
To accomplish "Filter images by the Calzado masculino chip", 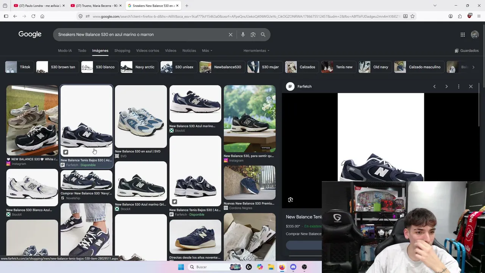I will 419,67.
